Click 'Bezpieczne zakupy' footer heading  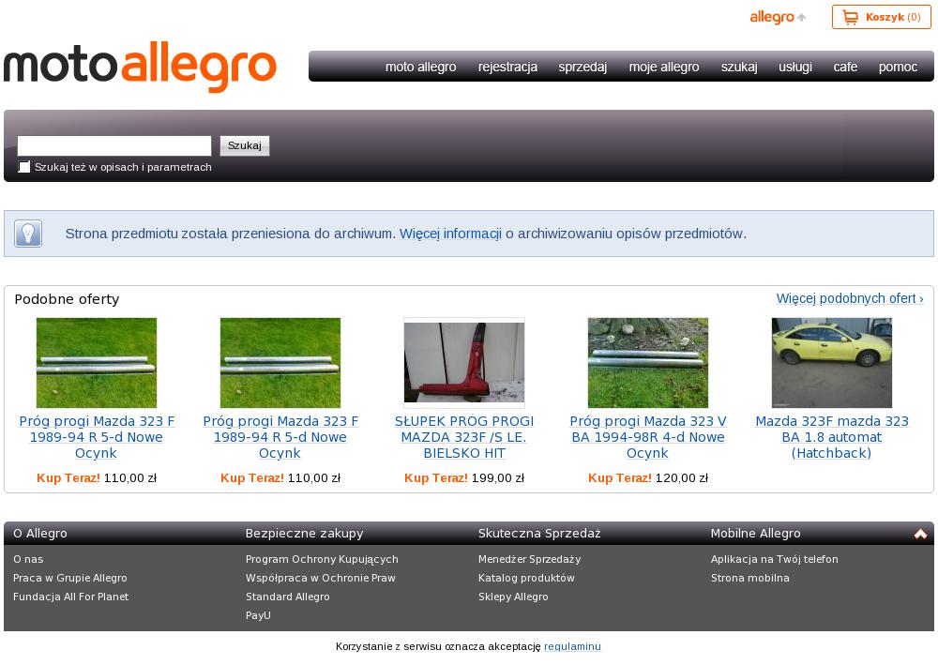pos(305,534)
